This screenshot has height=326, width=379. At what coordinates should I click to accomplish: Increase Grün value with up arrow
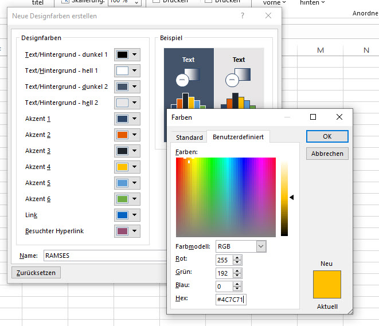pyautogui.click(x=237, y=271)
